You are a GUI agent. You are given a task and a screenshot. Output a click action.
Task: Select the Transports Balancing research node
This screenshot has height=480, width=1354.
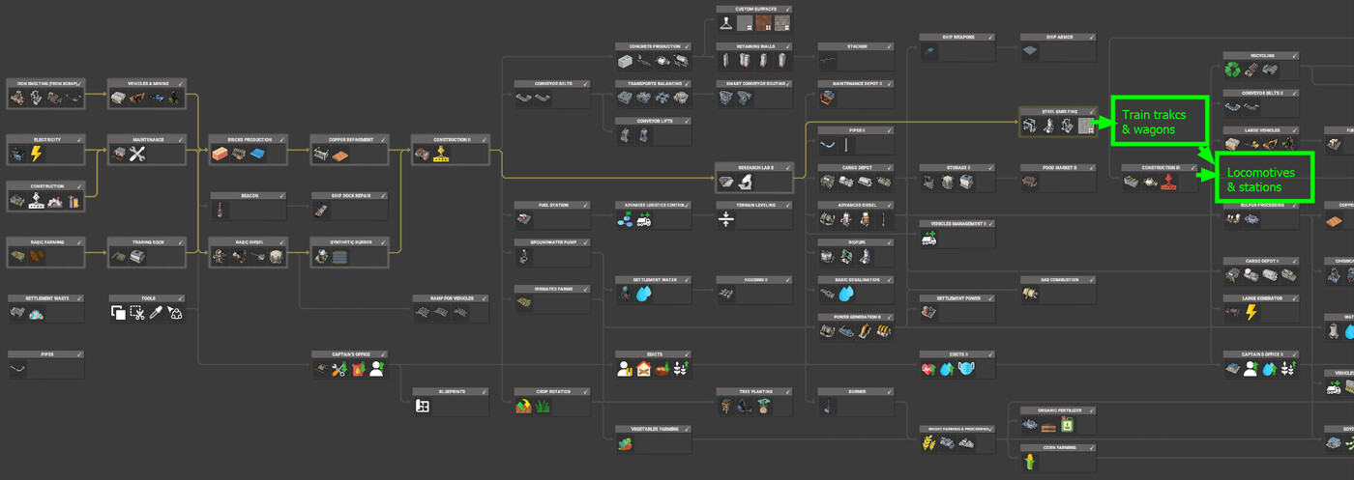653,94
